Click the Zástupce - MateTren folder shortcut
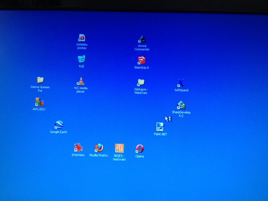 (x=141, y=83)
